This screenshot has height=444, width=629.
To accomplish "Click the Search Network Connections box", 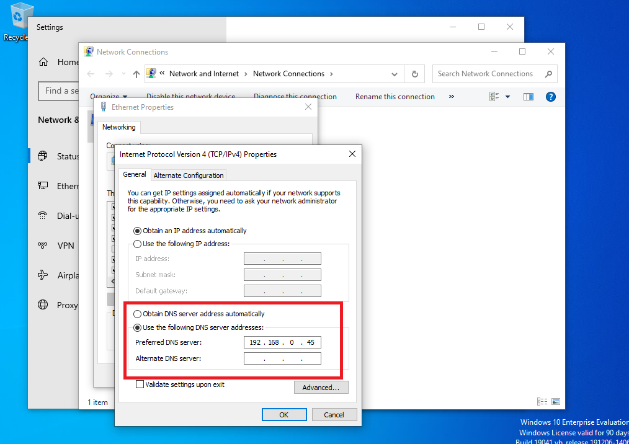I will [x=488, y=74].
